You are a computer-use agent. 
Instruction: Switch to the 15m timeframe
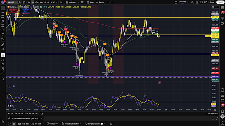point(37,2)
